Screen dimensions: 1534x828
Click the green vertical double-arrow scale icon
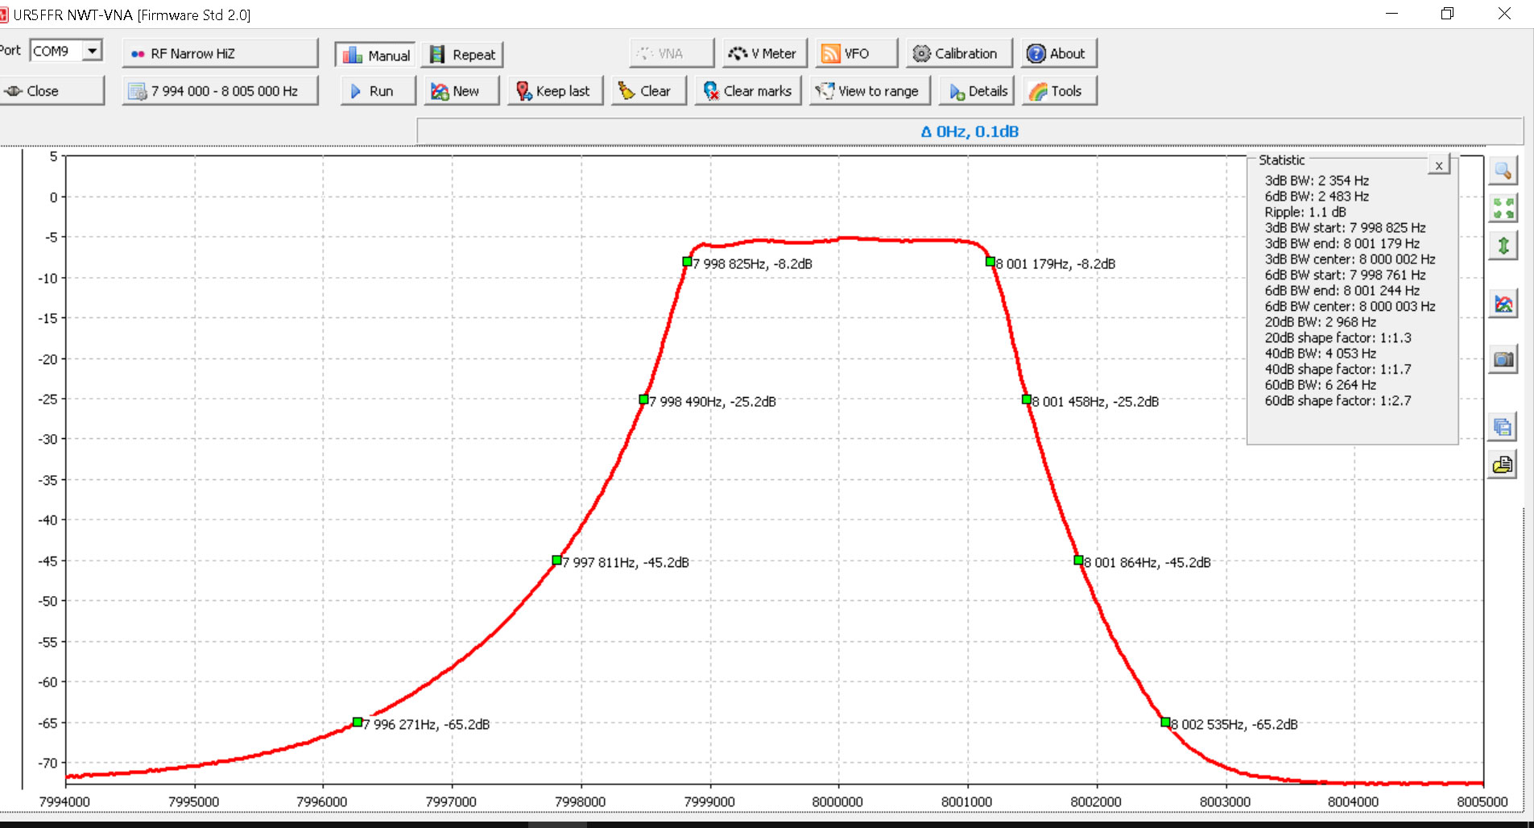(1503, 246)
